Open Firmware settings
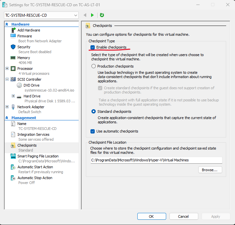The image size is (235, 225). [25, 36]
